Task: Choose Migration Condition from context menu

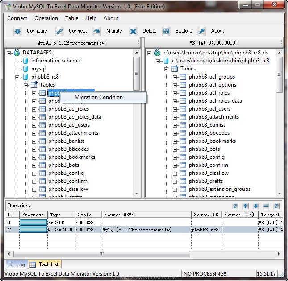Action: coord(103,97)
